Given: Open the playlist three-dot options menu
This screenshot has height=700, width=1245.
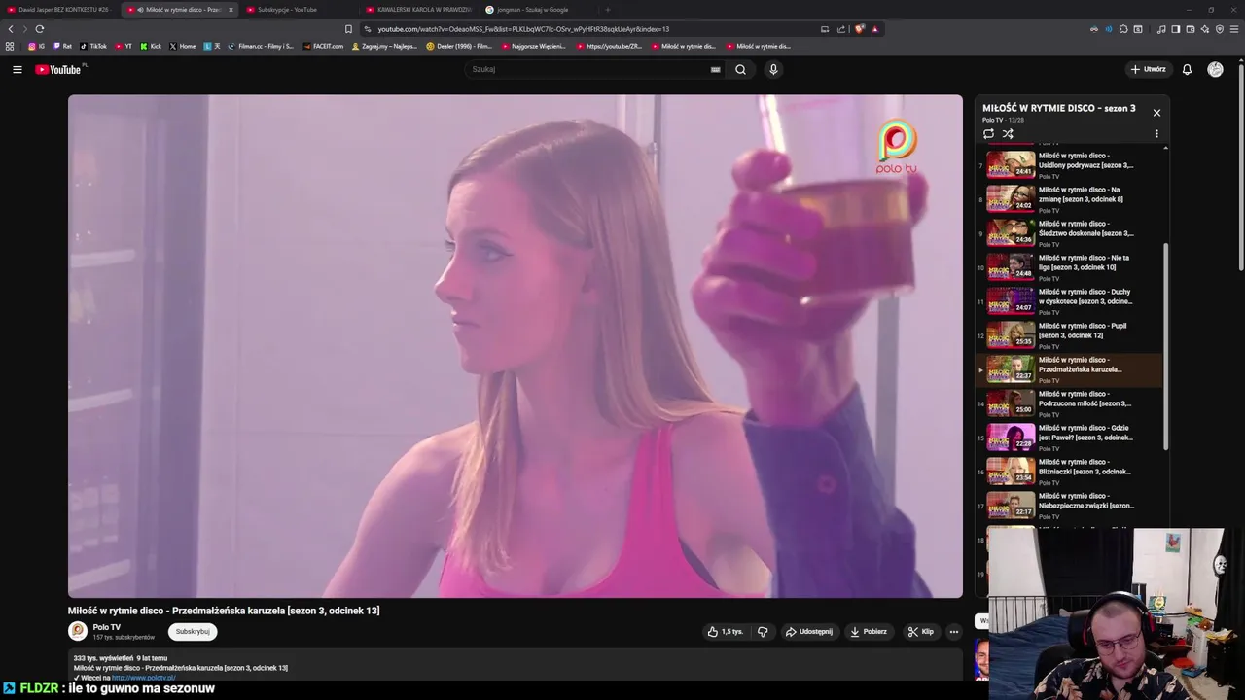Looking at the screenshot, I should click(1156, 134).
